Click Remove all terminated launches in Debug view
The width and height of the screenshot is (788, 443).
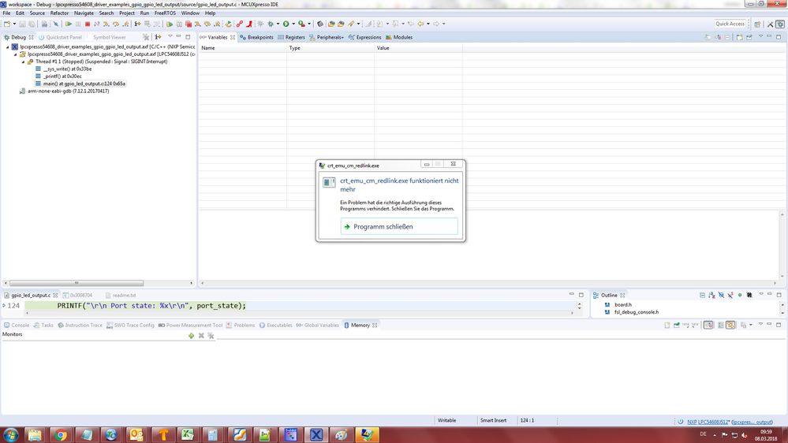pos(146,37)
